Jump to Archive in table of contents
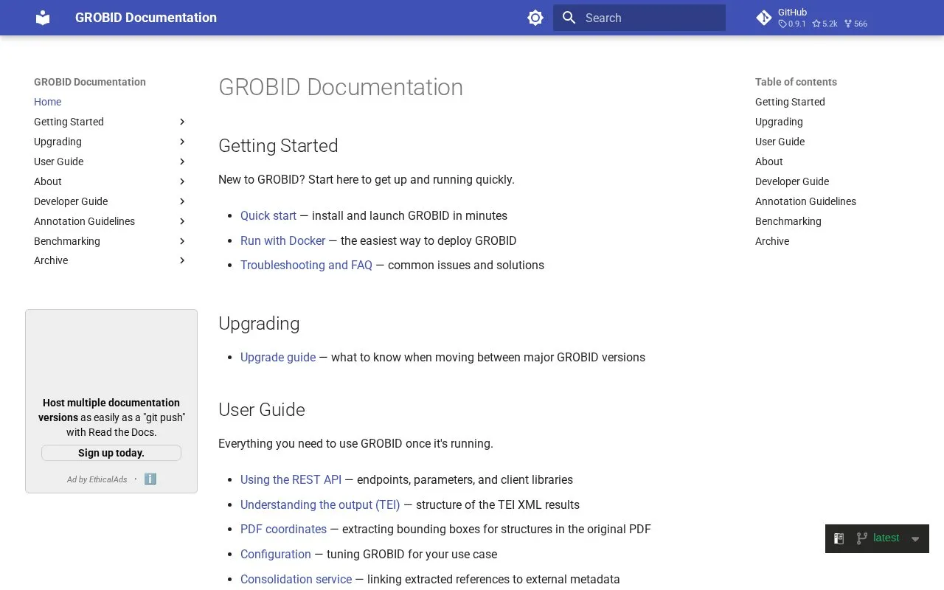 [772, 241]
